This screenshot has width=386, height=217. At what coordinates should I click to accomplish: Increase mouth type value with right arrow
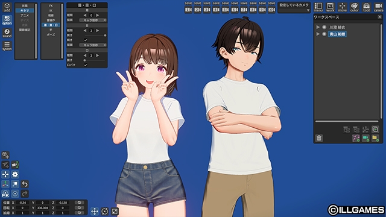click(x=98, y=55)
